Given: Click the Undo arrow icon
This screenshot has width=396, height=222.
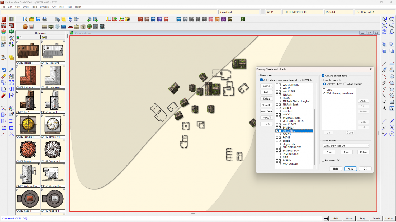Looking at the screenshot, I should pyautogui.click(x=4, y=70).
